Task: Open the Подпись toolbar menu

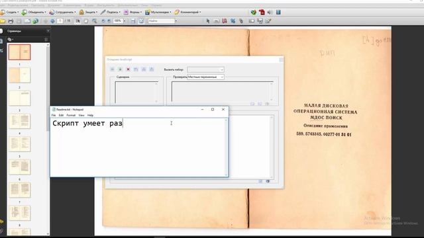Action: pos(111,12)
